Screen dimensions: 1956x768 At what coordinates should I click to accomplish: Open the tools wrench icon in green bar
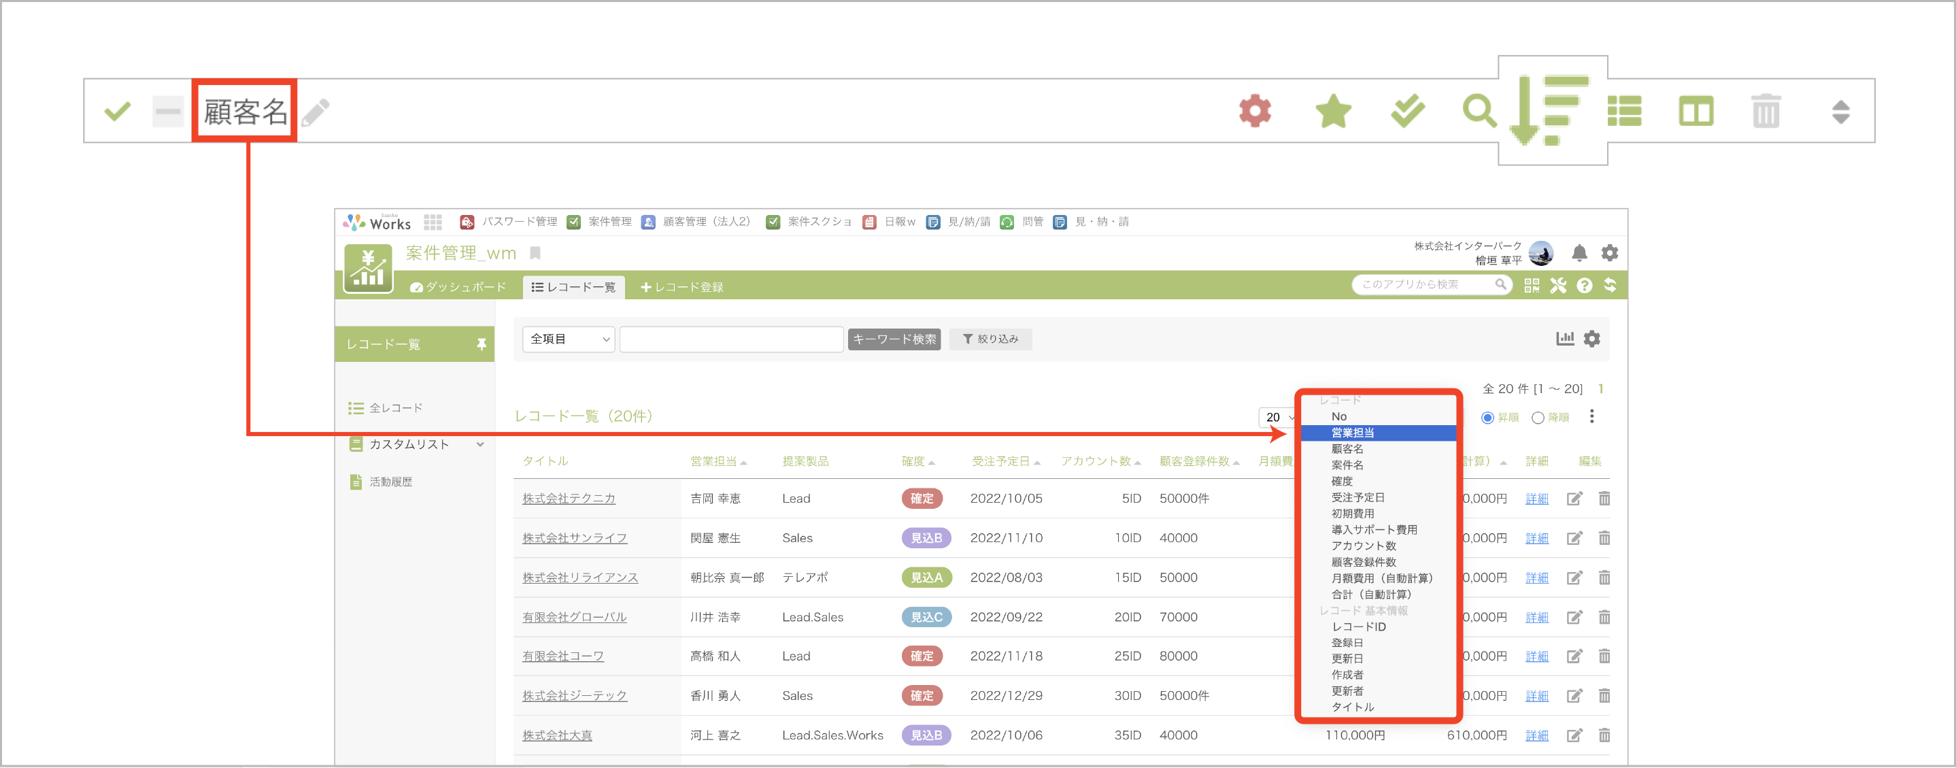[1557, 286]
